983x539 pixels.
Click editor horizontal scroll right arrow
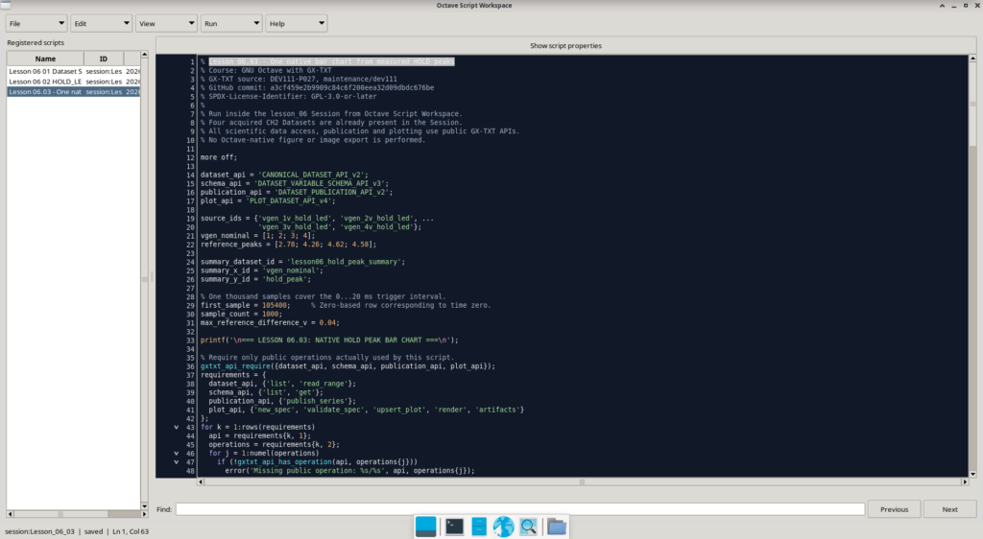point(965,482)
